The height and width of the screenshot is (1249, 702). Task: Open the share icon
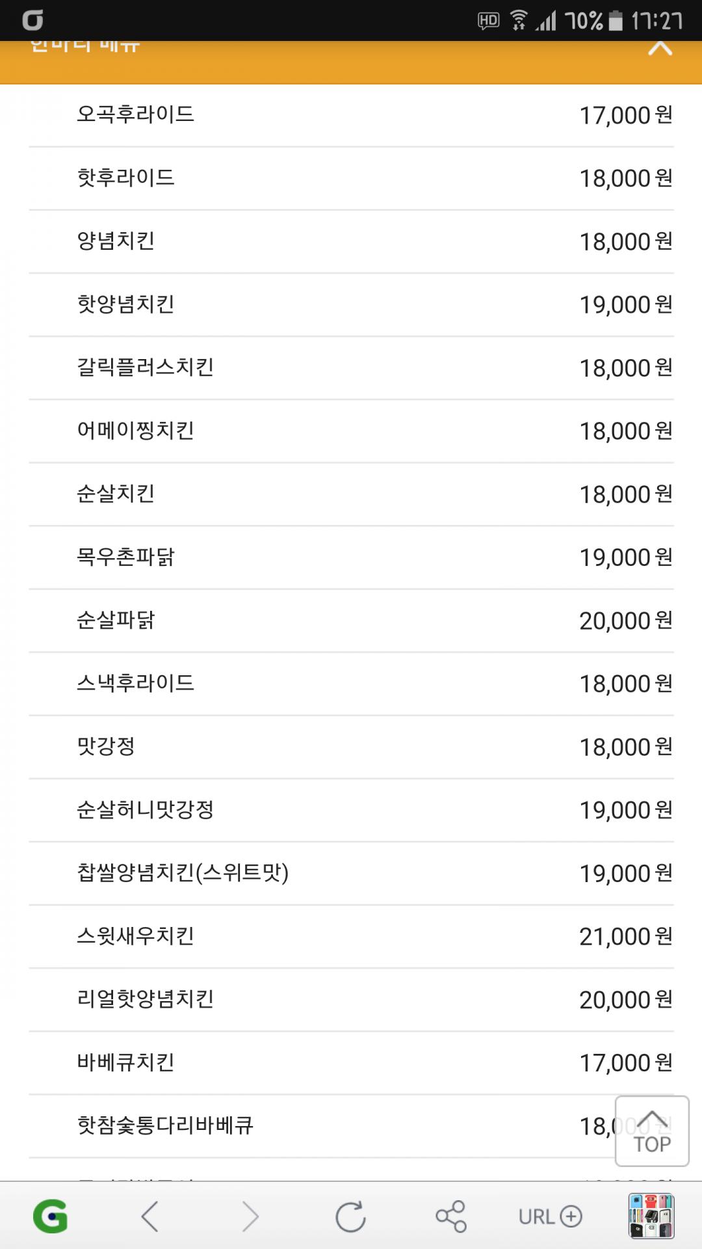450,1216
